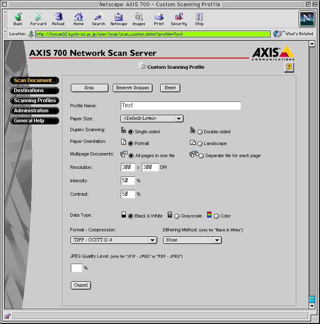Click the black and white swatch icon
Screen dimensions: 320x324
(x=124, y=215)
